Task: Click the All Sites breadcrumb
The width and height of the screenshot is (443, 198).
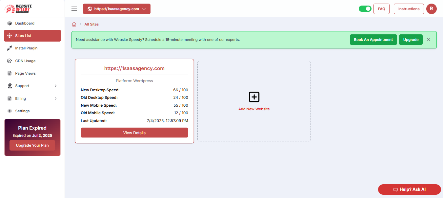Action: pyautogui.click(x=91, y=24)
